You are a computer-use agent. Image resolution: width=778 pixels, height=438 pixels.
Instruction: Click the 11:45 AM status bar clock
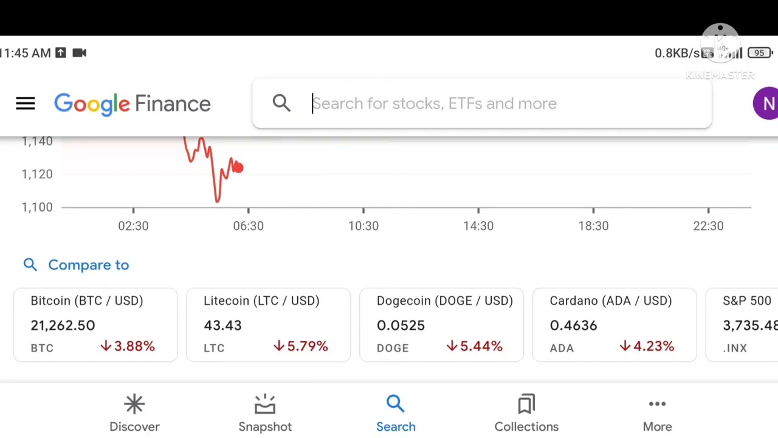tap(26, 53)
